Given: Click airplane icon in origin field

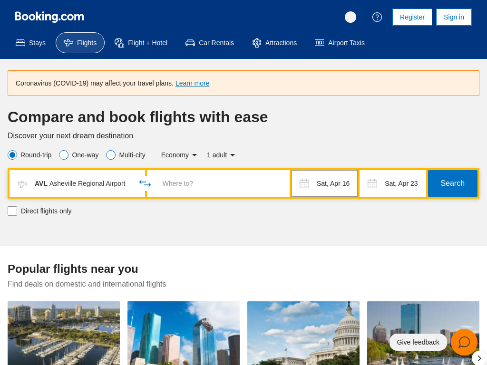Looking at the screenshot, I should [x=22, y=184].
